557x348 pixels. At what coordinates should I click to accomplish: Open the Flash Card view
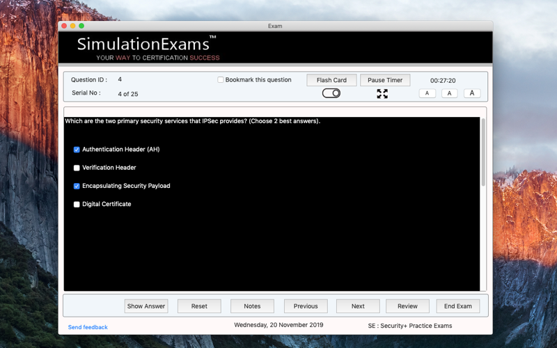click(331, 80)
